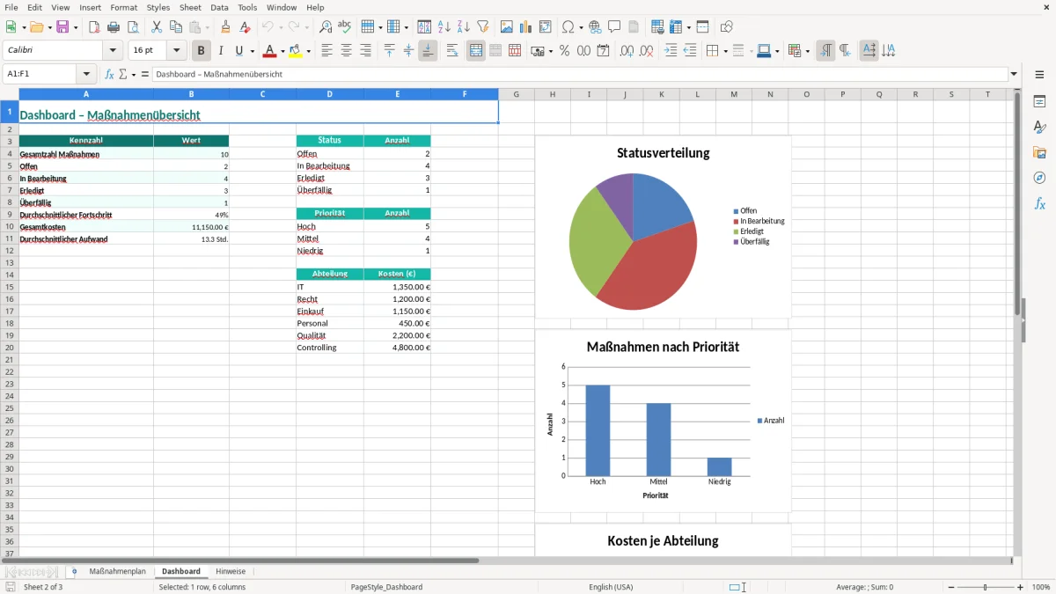Open sidebar Styles panel icon
Screen dimensions: 1056x594
click(x=1039, y=127)
